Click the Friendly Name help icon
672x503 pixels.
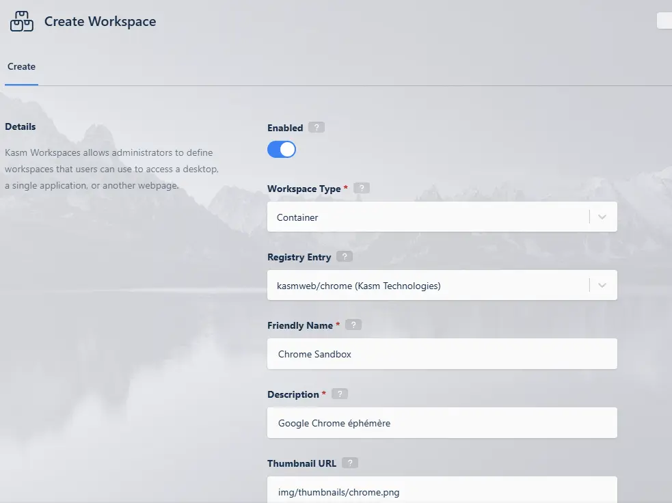353,326
